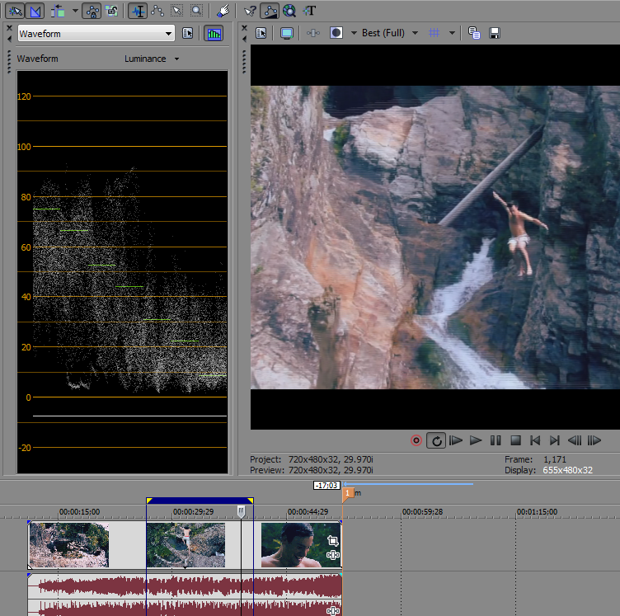Select the Zoom Edit tool

tap(197, 11)
